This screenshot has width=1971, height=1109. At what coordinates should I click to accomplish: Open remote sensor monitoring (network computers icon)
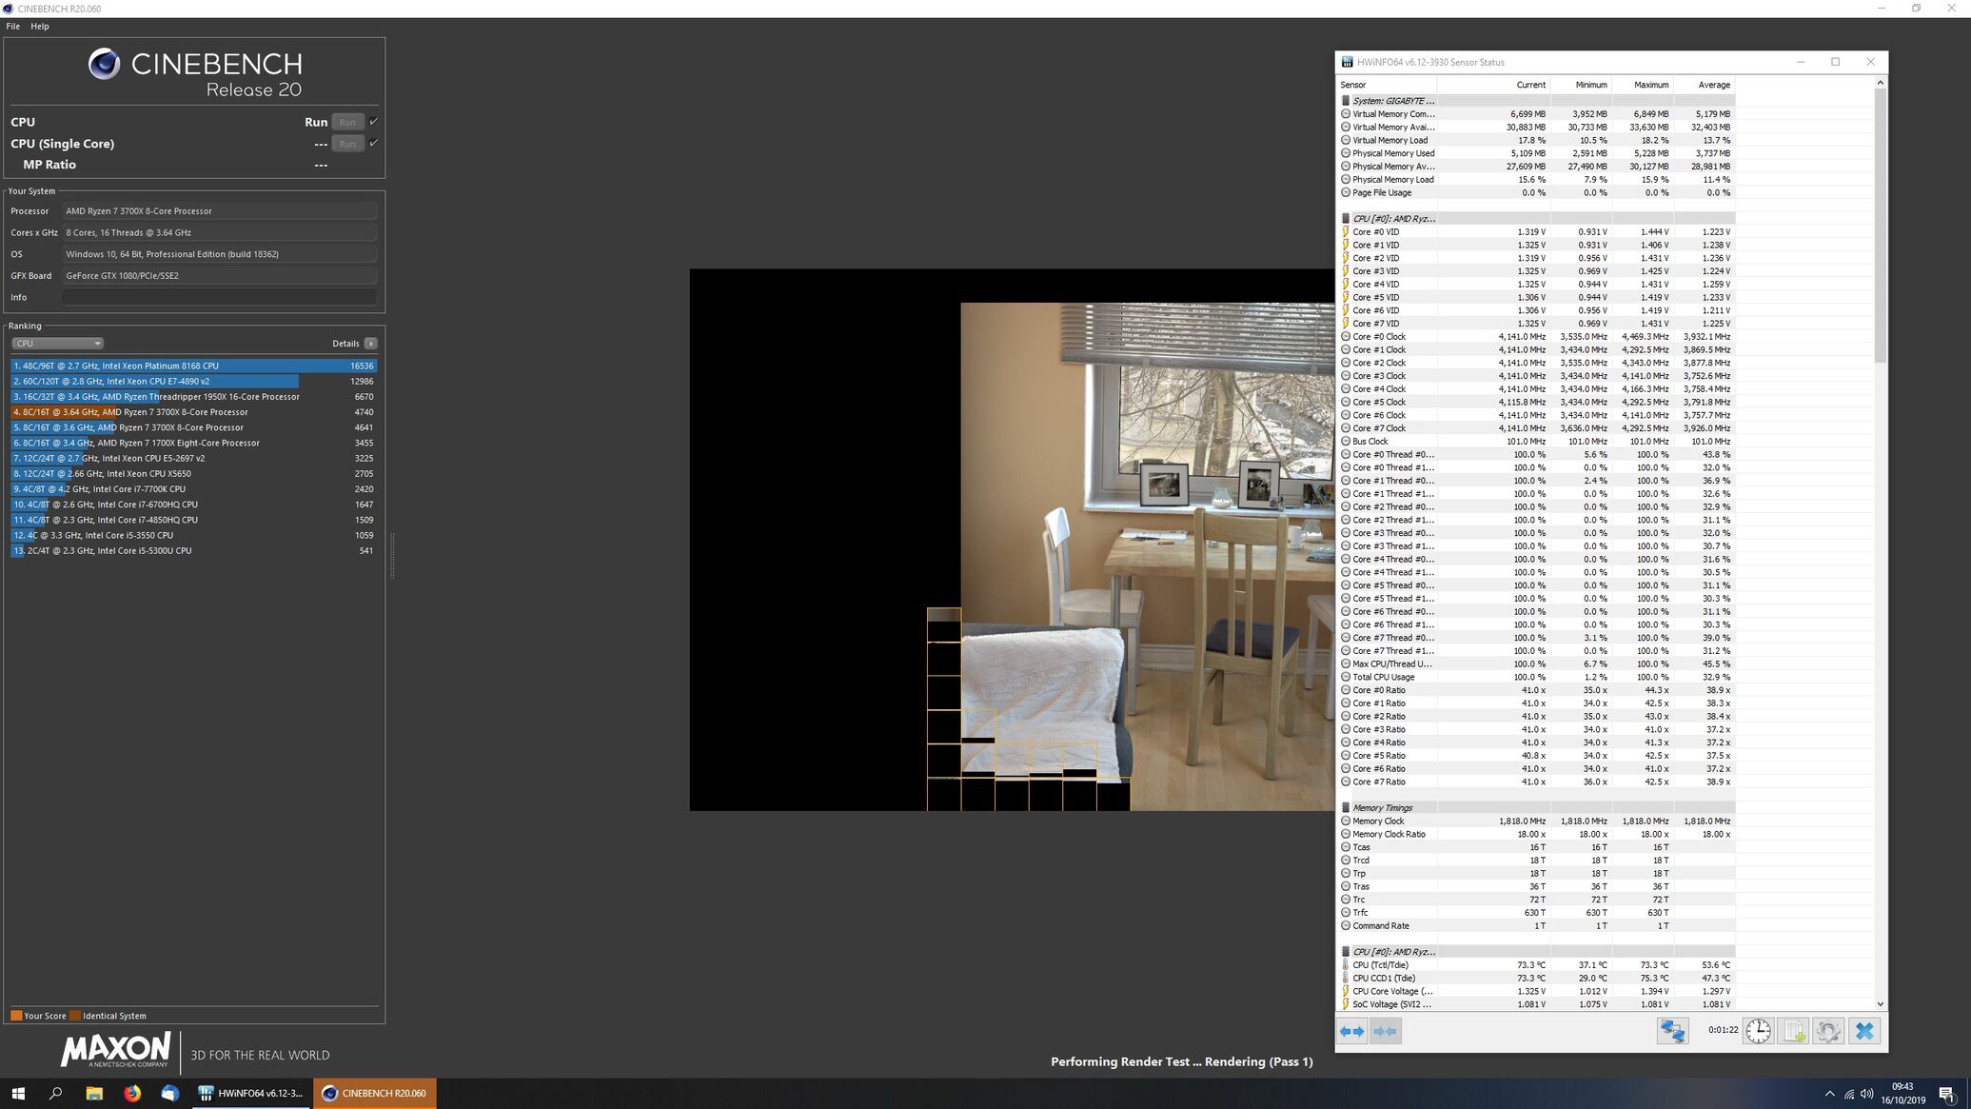coord(1672,1031)
